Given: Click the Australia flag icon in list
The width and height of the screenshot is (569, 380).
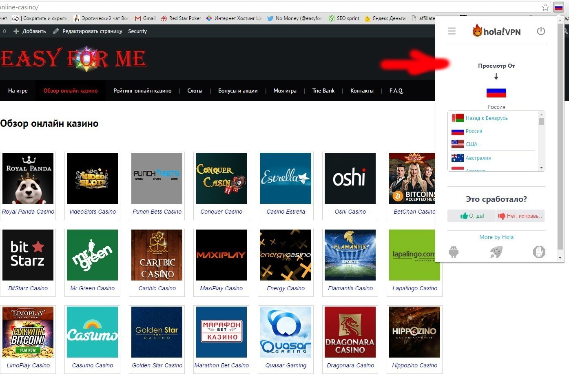Looking at the screenshot, I should [458, 158].
